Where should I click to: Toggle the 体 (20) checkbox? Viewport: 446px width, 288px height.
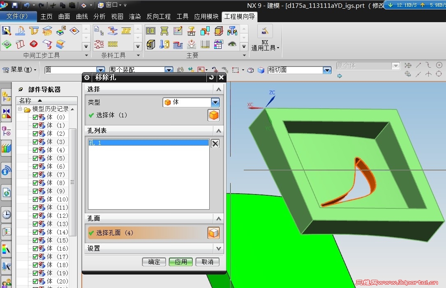[35, 281]
